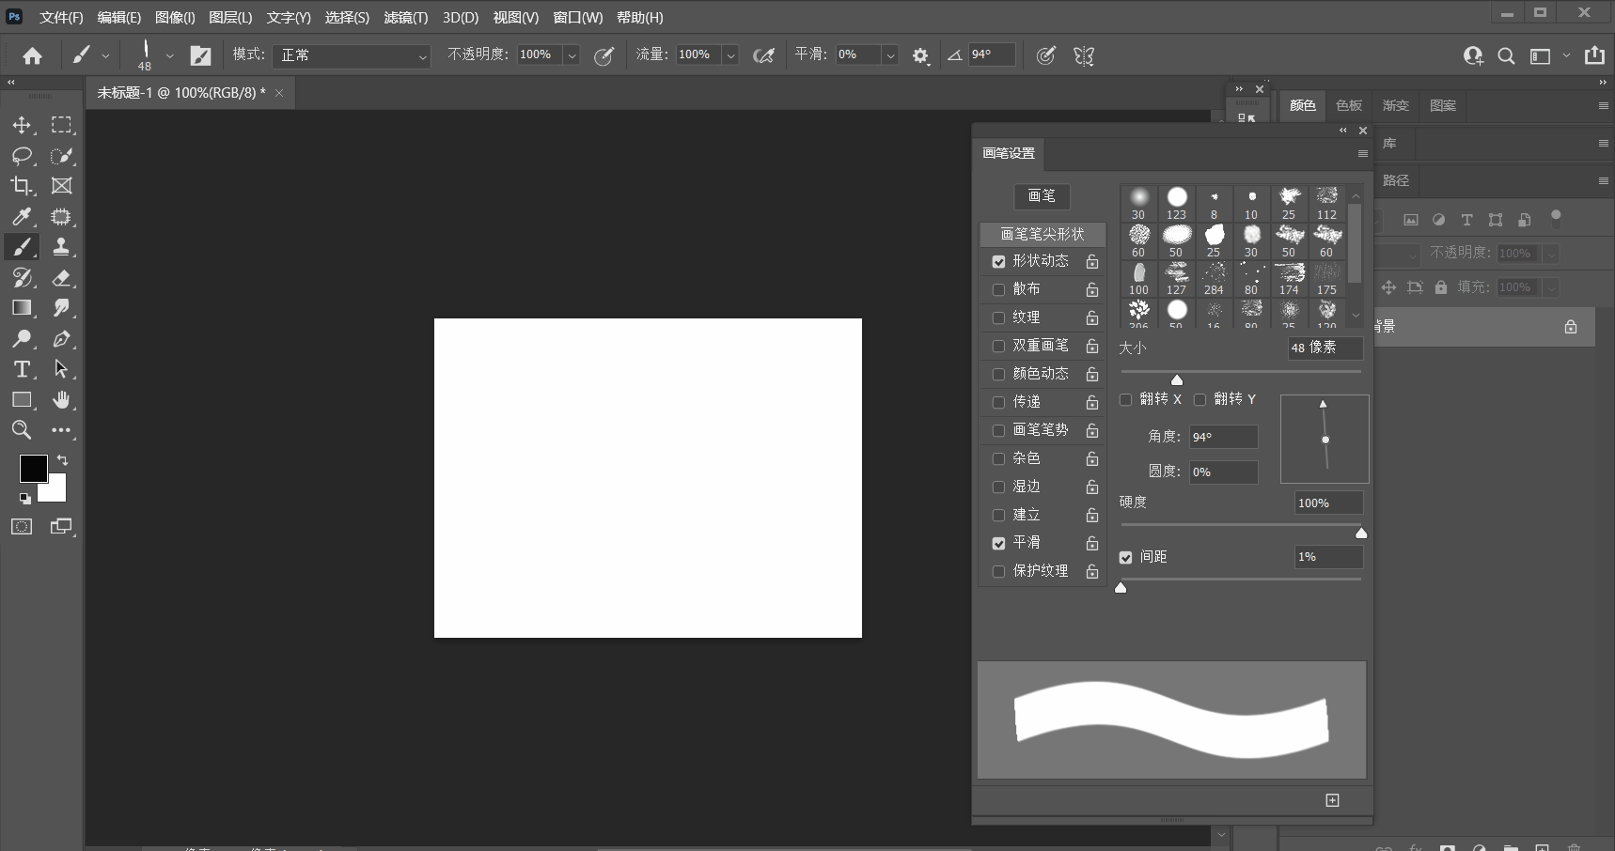Image resolution: width=1615 pixels, height=851 pixels.
Task: Open the 模式 blend mode dropdown
Action: click(352, 56)
